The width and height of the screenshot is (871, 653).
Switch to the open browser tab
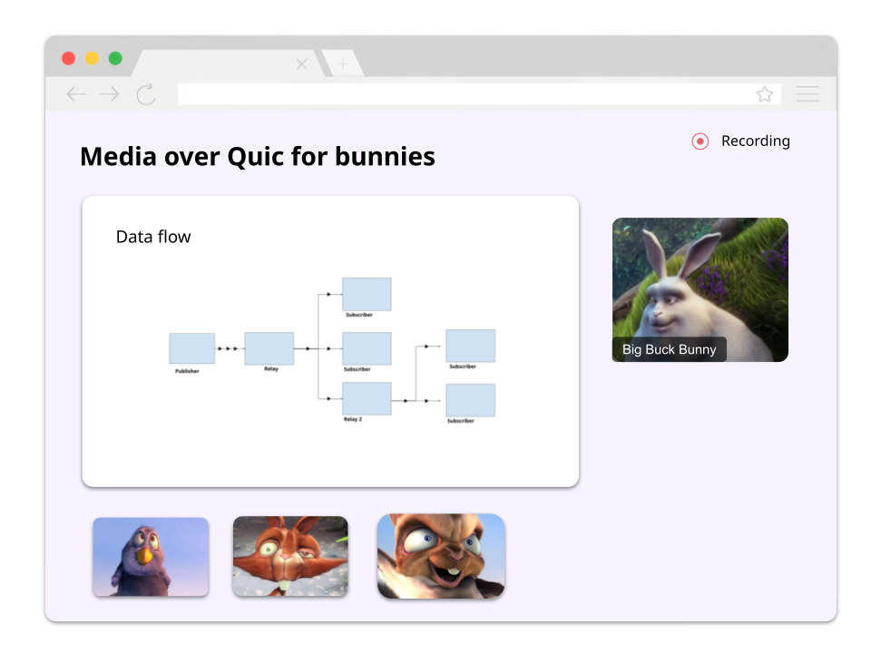click(218, 63)
